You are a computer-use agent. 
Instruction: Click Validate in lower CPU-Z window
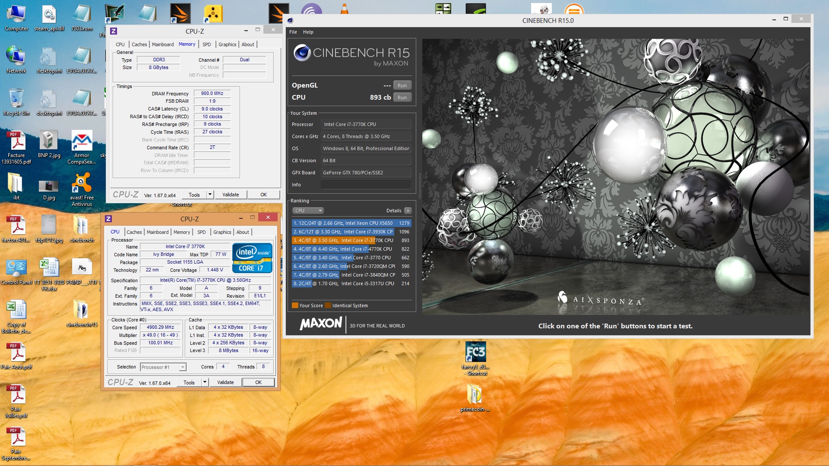pyautogui.click(x=225, y=382)
